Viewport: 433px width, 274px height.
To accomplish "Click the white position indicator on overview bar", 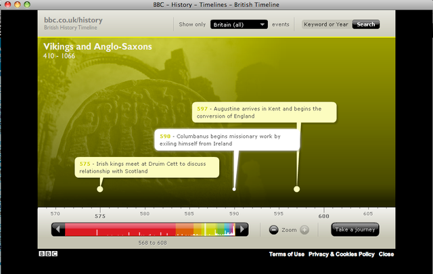I will pyautogui.click(x=205, y=229).
